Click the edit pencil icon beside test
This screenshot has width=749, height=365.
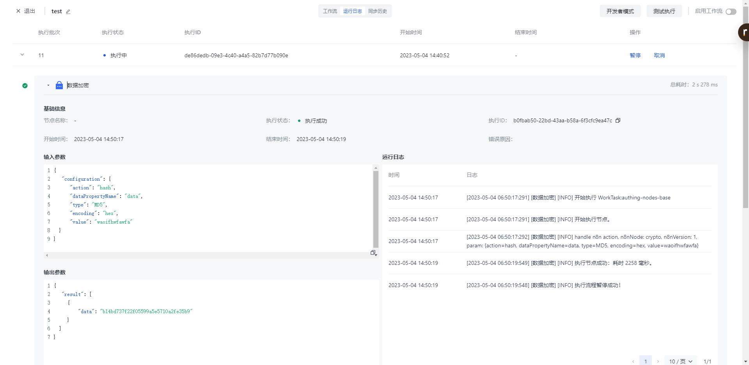pyautogui.click(x=68, y=12)
